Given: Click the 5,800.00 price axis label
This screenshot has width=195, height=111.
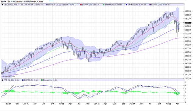Looking at the screenshot, I should (188, 19).
